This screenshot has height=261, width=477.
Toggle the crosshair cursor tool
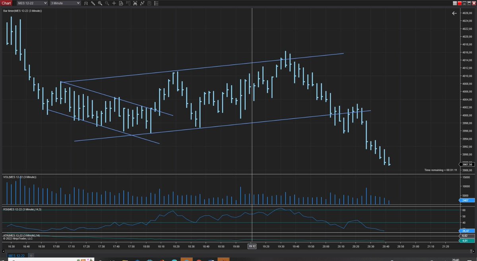114,3
